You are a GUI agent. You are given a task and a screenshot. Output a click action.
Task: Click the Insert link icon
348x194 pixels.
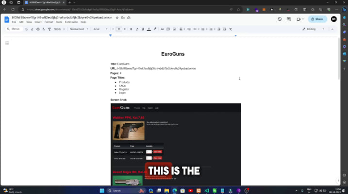(162, 29)
